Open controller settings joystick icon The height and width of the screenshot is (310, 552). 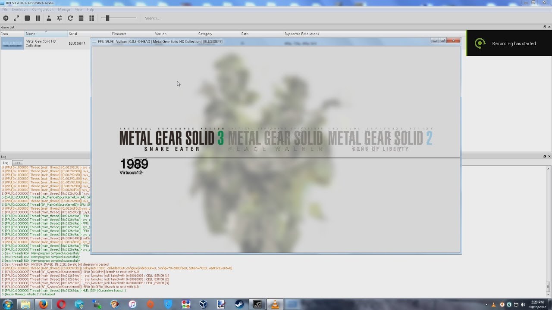49,18
